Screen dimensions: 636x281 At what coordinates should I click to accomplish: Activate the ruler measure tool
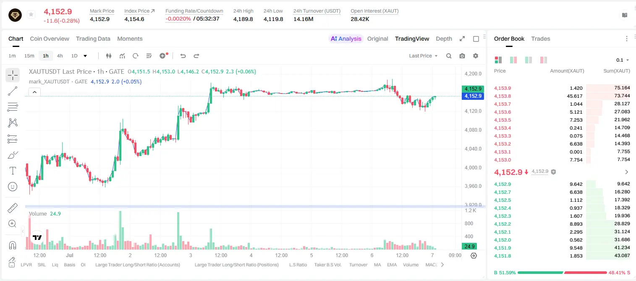13,208
